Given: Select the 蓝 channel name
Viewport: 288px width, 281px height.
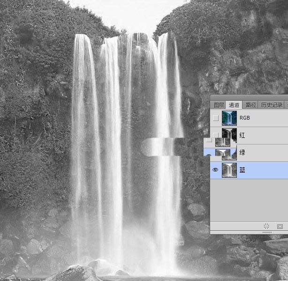Looking at the screenshot, I should tap(242, 170).
